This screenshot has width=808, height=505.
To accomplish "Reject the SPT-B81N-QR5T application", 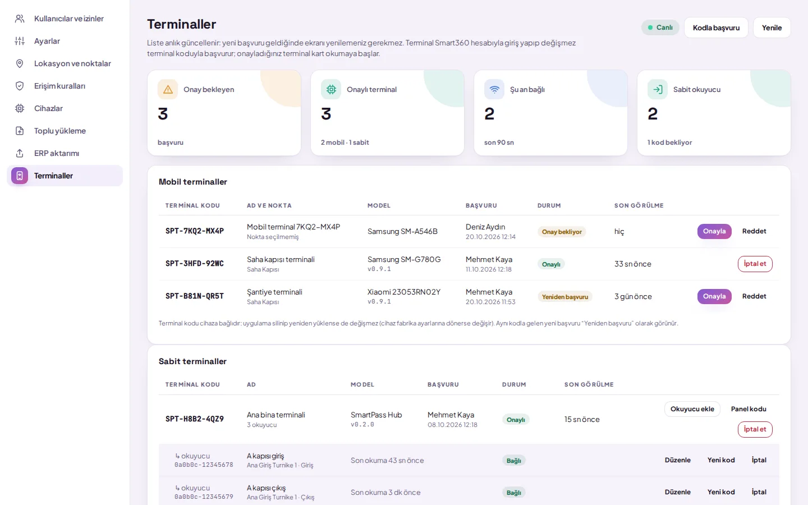I will [x=754, y=296].
